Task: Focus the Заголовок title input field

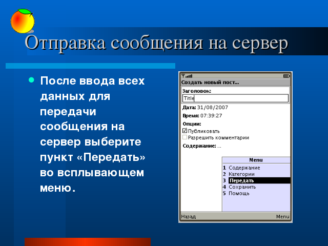Action: [x=235, y=98]
